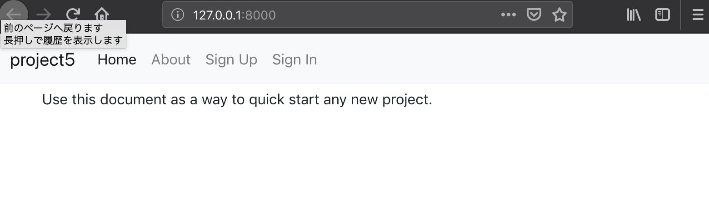The image size is (709, 215).
Task: Open the Library menu icon
Action: [634, 15]
